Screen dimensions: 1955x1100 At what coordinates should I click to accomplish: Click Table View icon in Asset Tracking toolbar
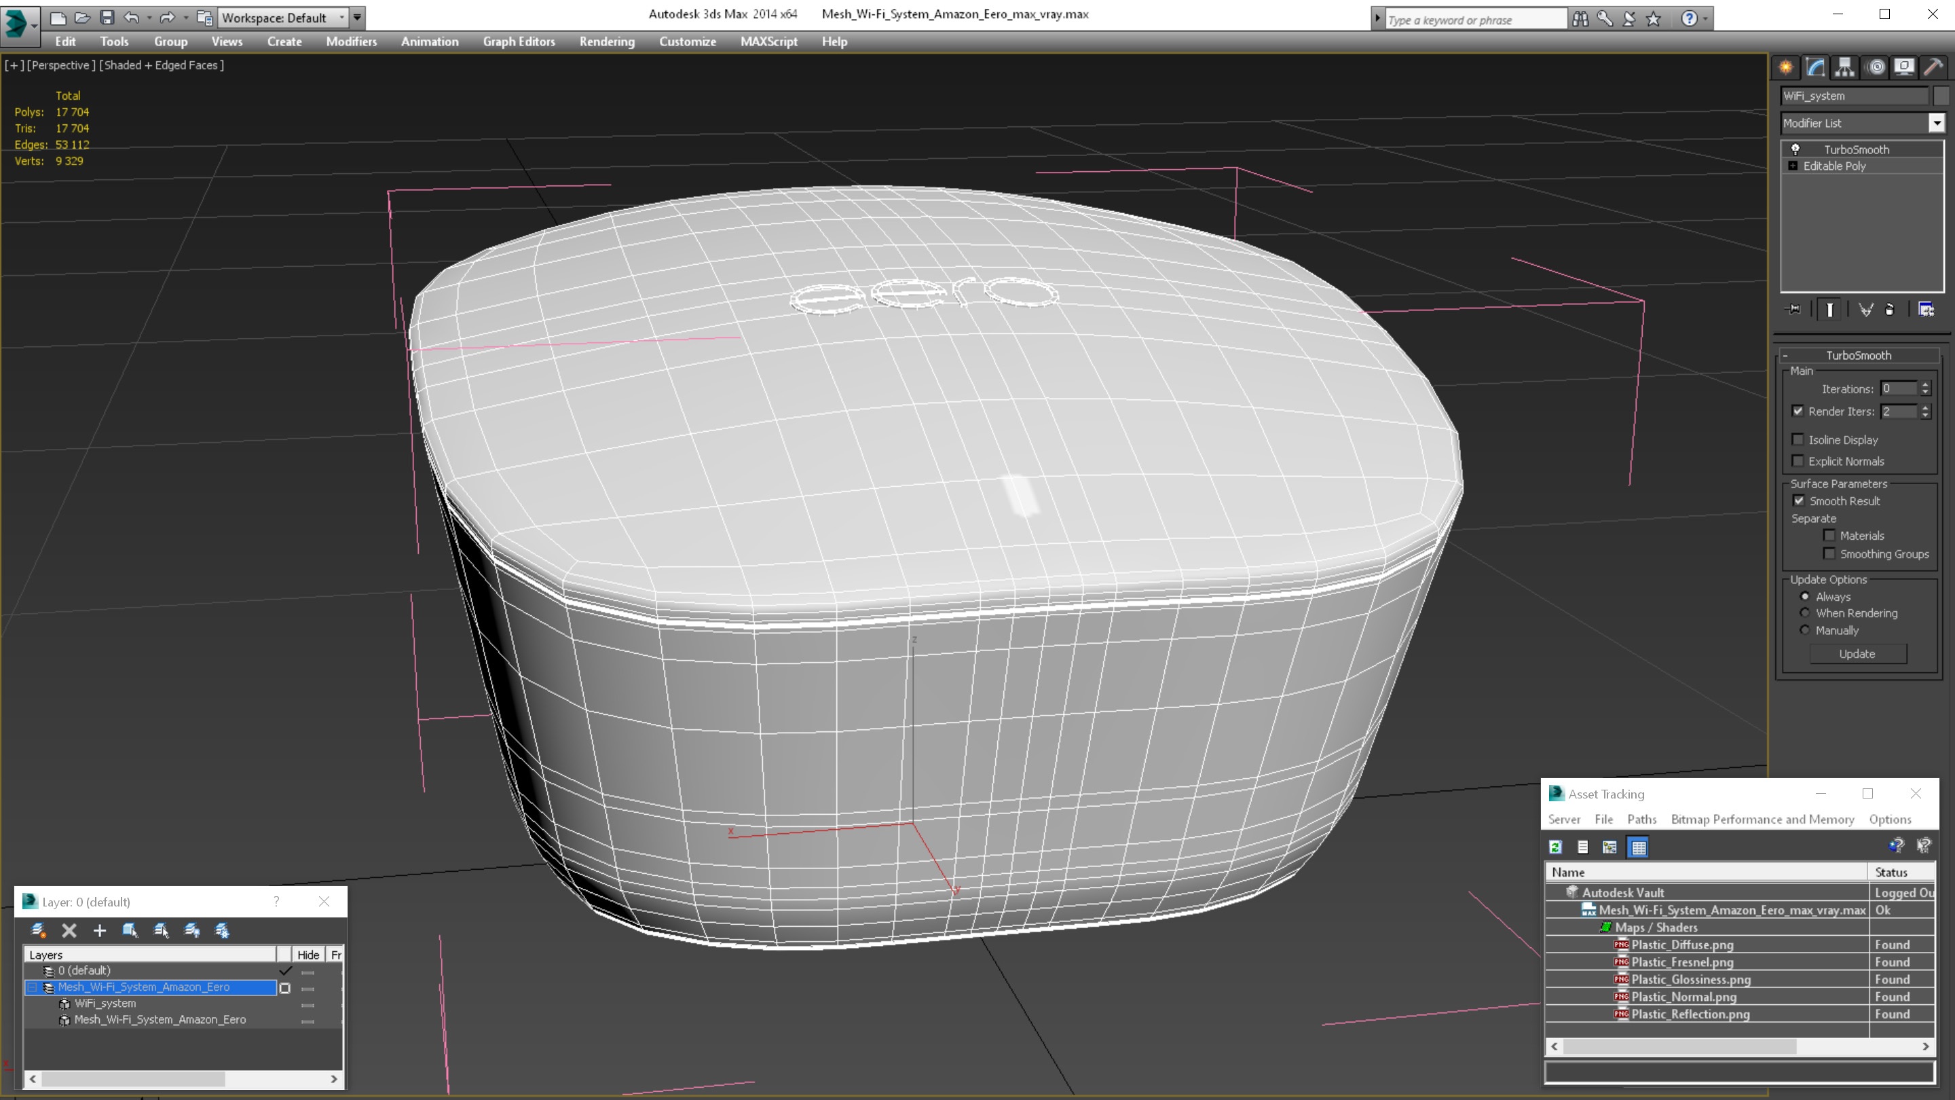[1639, 847]
